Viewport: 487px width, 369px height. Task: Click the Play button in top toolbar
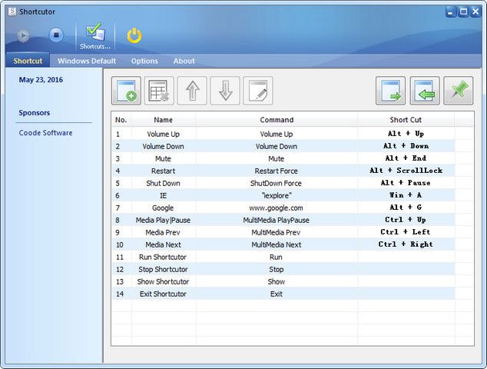[24, 35]
